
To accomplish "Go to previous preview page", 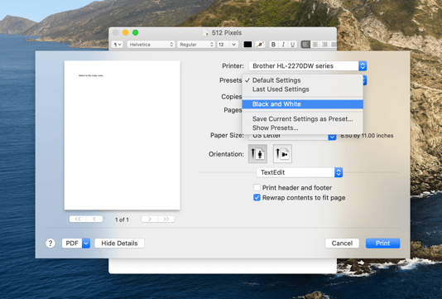I will click(x=94, y=219).
